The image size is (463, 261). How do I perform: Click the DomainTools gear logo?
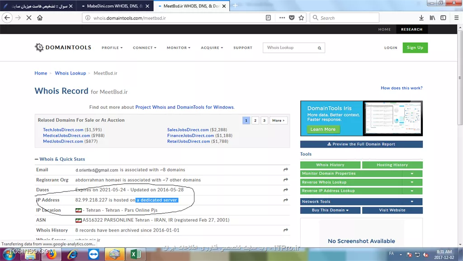pos(39,47)
